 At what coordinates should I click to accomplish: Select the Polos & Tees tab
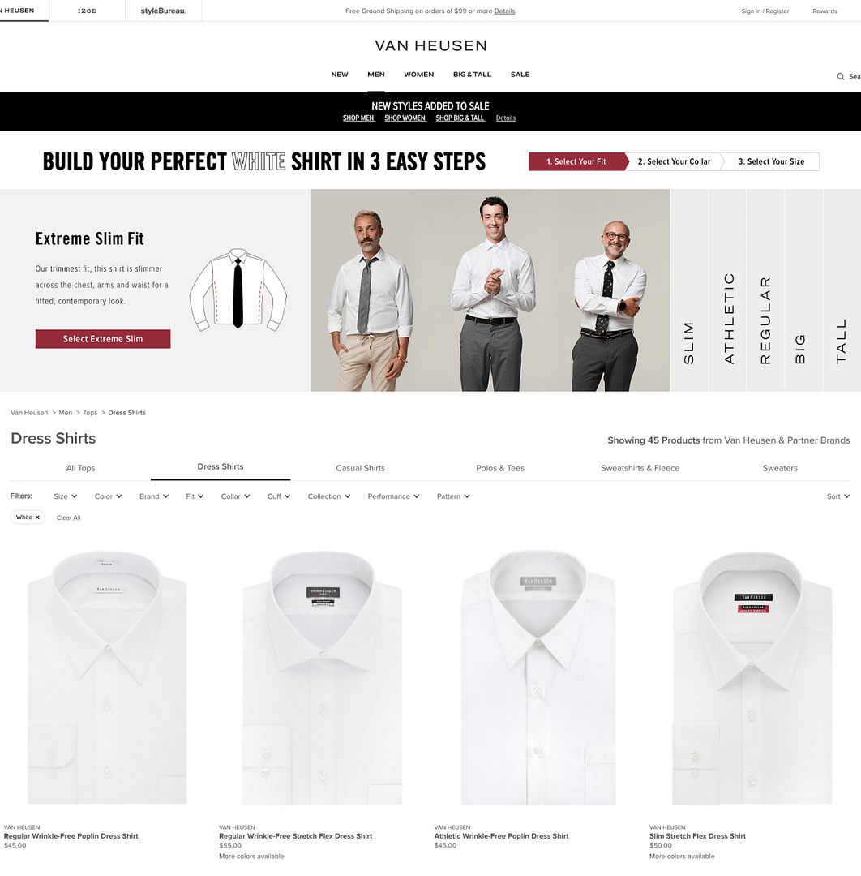[500, 468]
